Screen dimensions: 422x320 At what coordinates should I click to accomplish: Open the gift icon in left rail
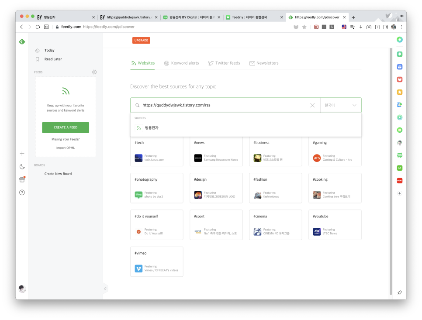(22, 179)
